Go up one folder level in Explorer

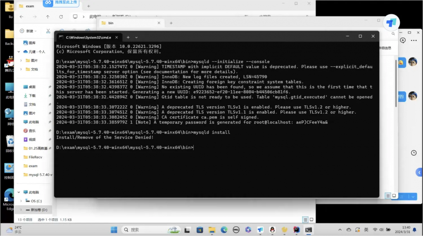click(48, 17)
